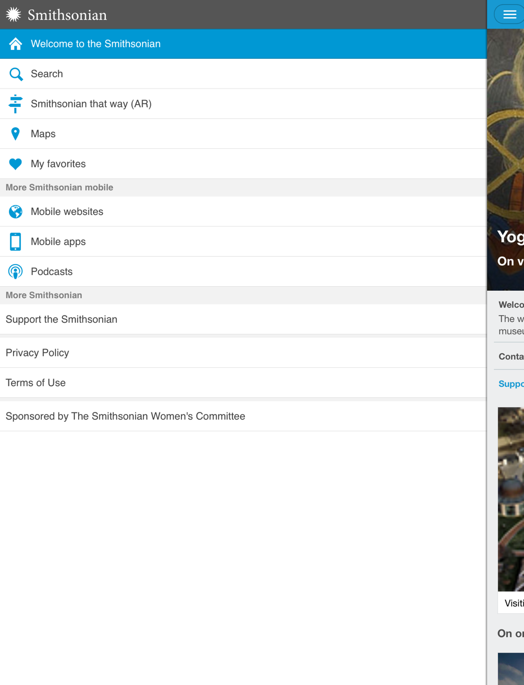Click the podcast broadcast icon
This screenshot has width=524, height=685.
[x=16, y=271]
